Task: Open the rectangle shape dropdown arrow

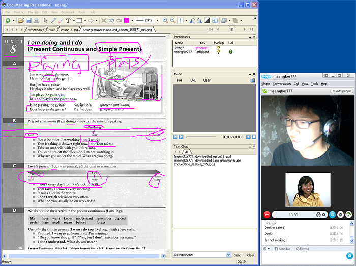Action: pos(85,21)
